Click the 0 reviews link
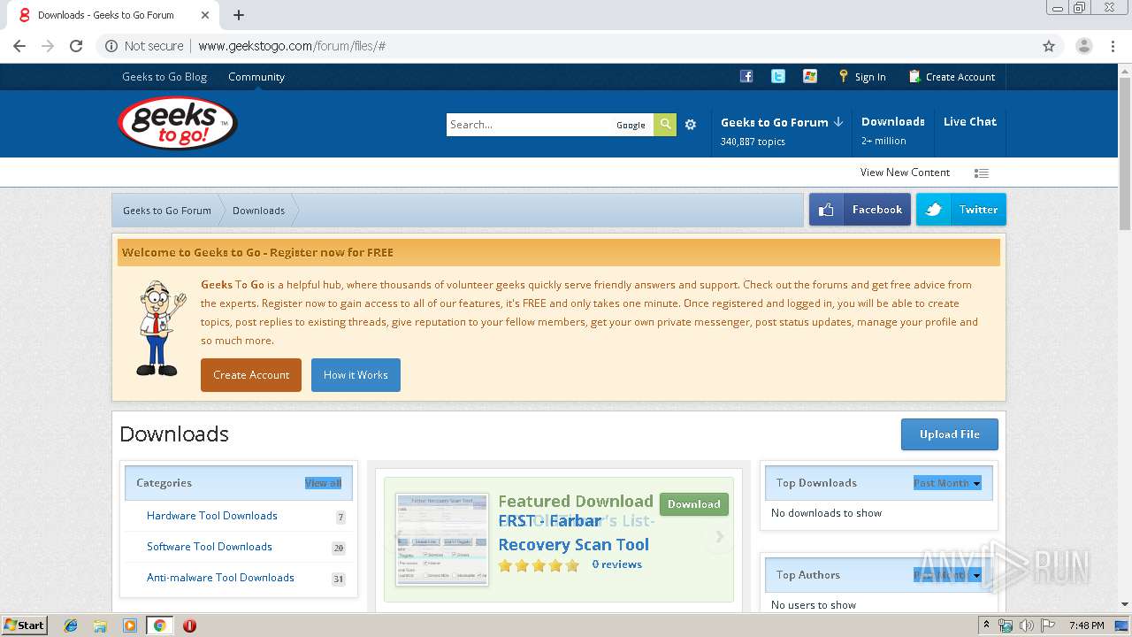Screen dimensions: 1132x637 pyautogui.click(x=617, y=564)
